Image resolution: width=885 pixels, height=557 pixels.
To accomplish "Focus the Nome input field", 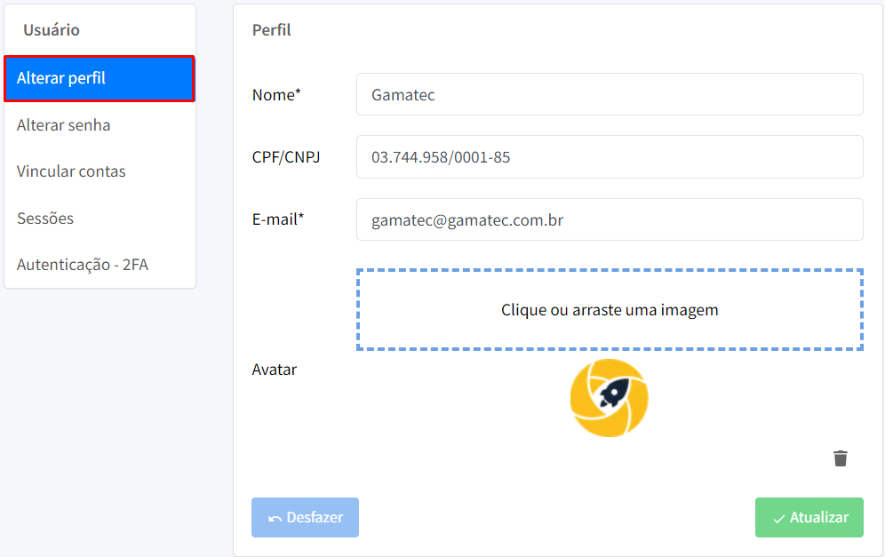I will click(x=610, y=94).
